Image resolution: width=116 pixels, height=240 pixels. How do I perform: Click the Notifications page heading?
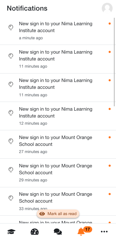[x=27, y=8]
